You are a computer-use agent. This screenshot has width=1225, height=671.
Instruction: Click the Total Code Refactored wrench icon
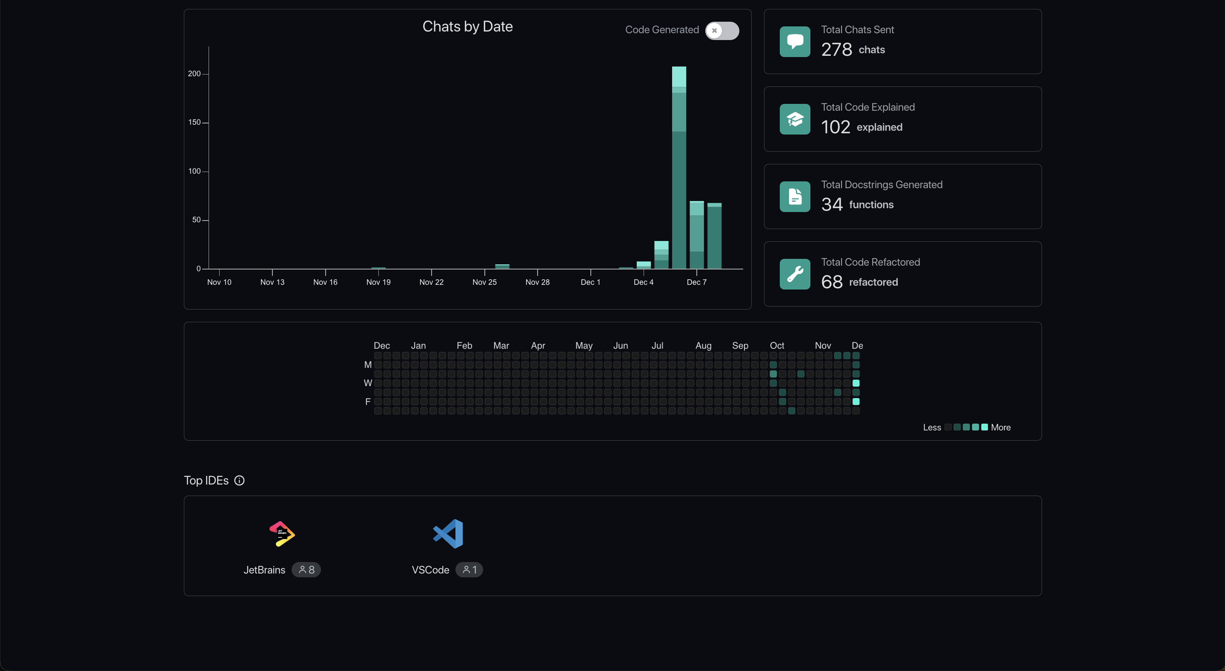795,274
